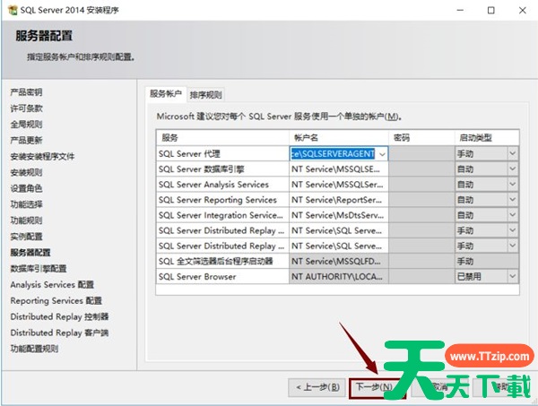Image resolution: width=538 pixels, height=406 pixels.
Task: Select account name NT Service\MSSQLSE... cell
Action: [x=339, y=169]
